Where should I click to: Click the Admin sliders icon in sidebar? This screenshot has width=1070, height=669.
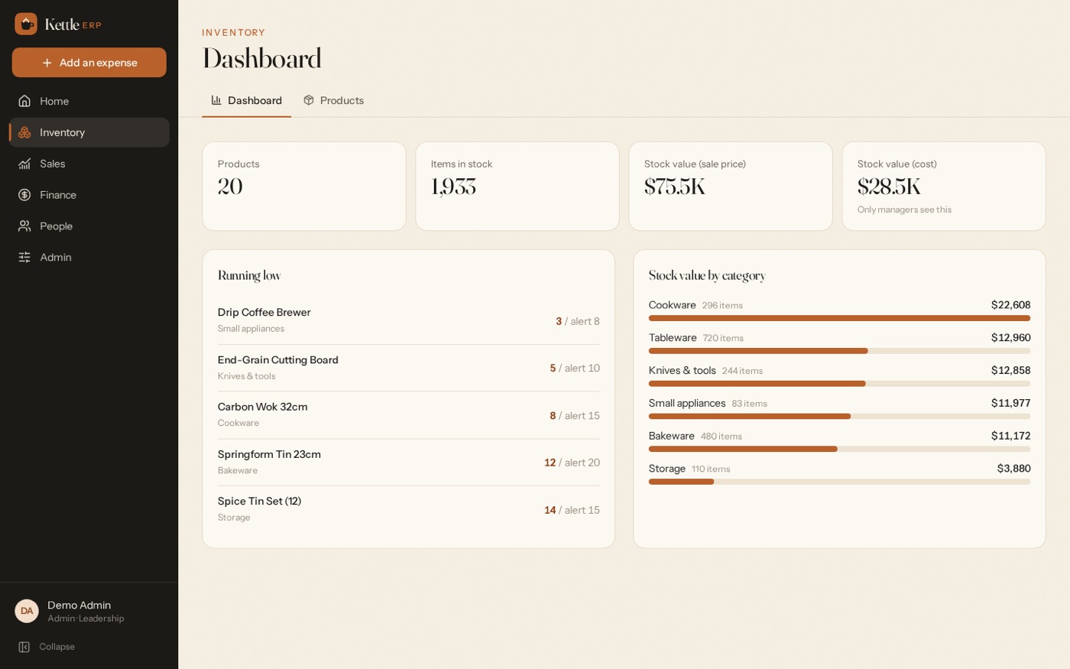(24, 258)
